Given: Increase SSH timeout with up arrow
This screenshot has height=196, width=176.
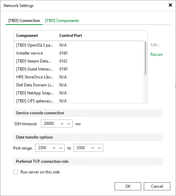Looking at the screenshot, I should (x=69, y=124).
